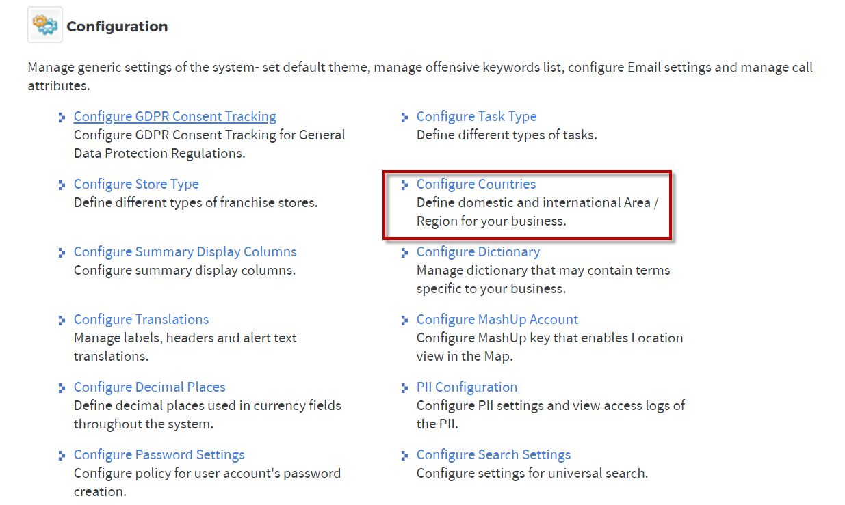The width and height of the screenshot is (845, 505).
Task: Click bullet icon beside Configure Dictionary
Action: click(405, 253)
